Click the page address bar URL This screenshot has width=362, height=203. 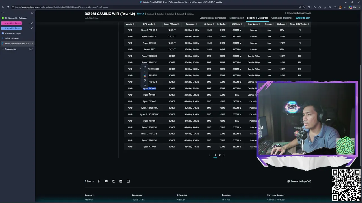61,7
